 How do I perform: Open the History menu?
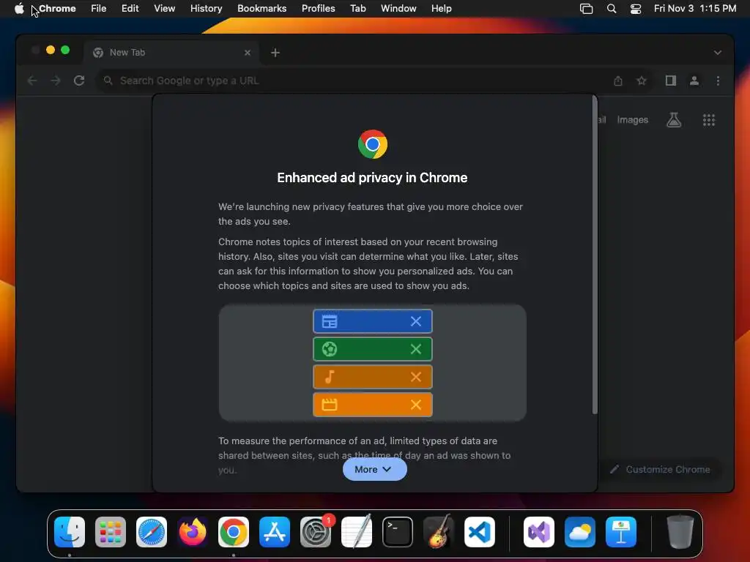pos(206,9)
